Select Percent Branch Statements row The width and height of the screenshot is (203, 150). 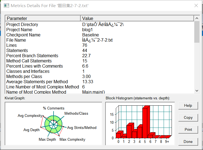100,56
